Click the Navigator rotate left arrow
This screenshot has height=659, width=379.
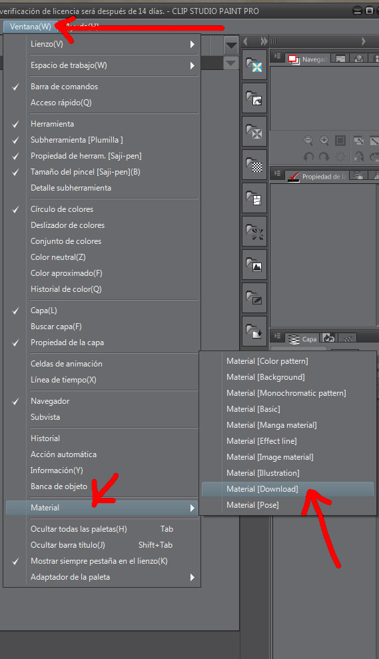point(308,157)
